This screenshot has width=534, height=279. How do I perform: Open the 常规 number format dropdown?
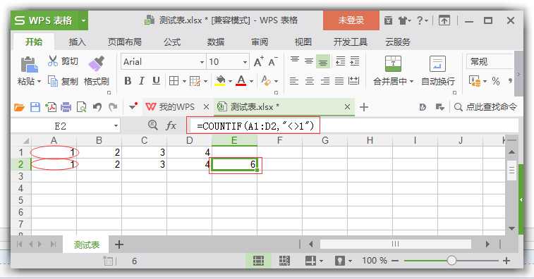[490, 61]
